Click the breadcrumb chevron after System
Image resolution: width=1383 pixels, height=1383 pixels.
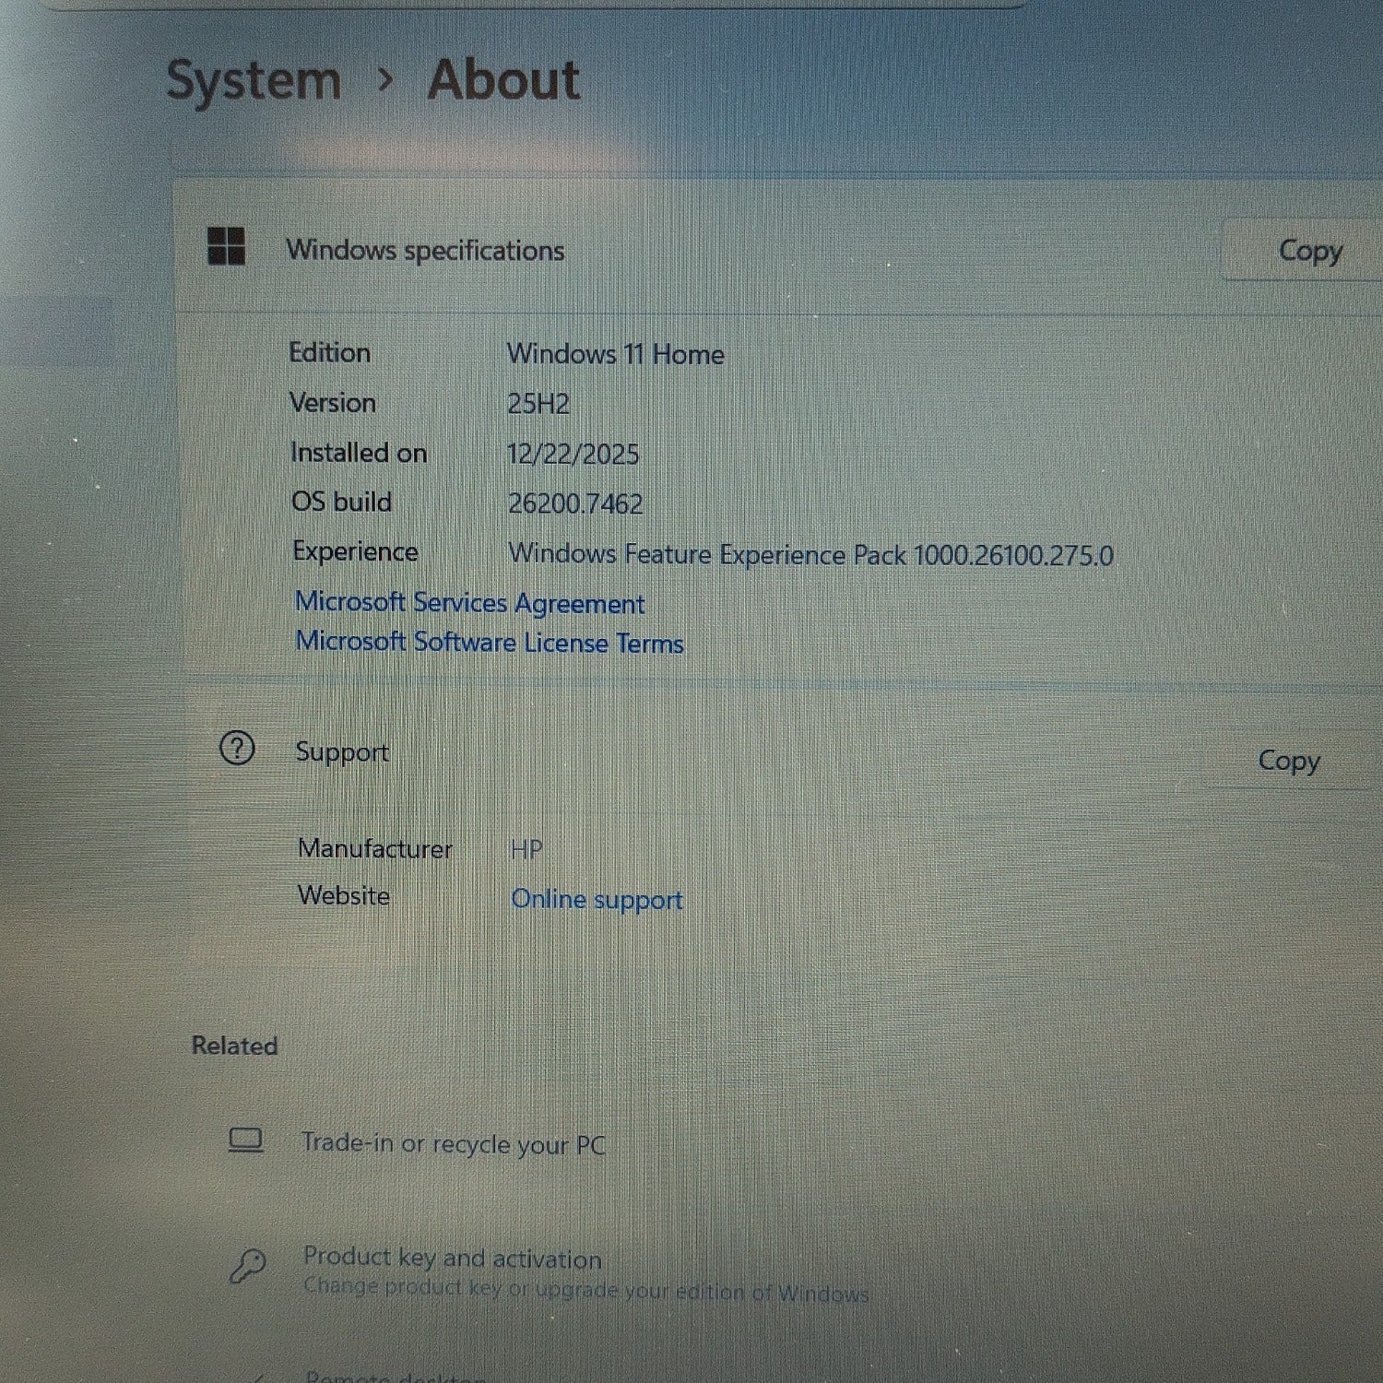[385, 80]
